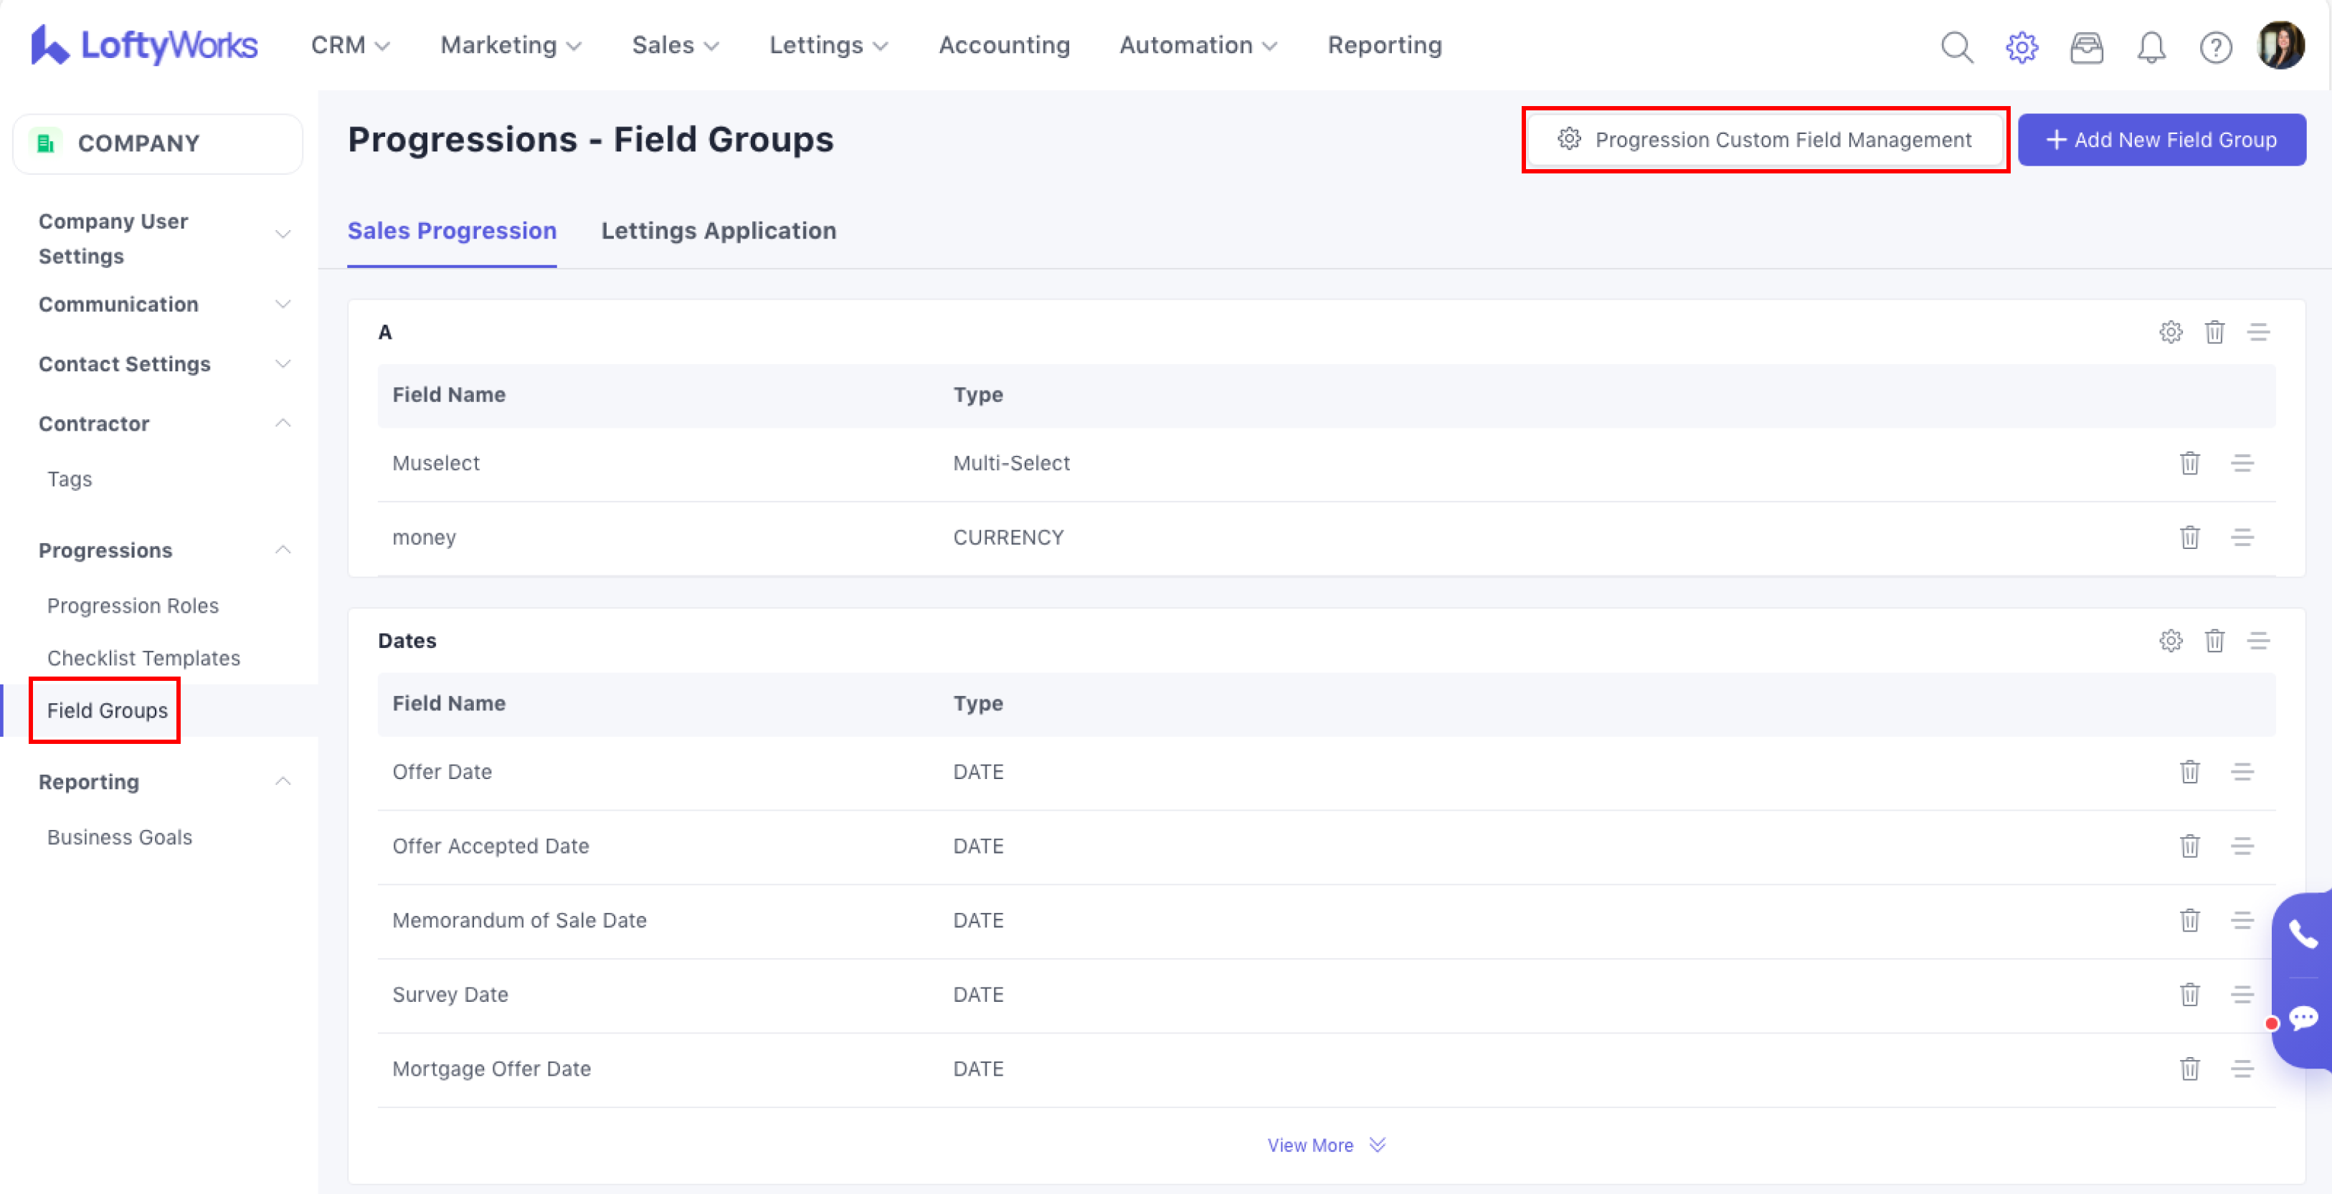Open settings gear for group A

[x=2170, y=332]
